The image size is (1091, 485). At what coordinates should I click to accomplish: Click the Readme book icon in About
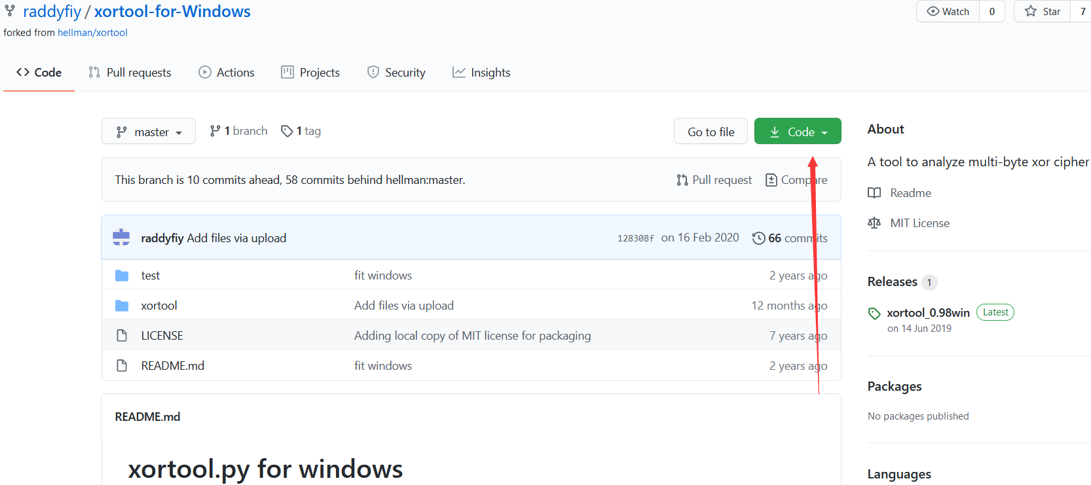[x=874, y=193]
